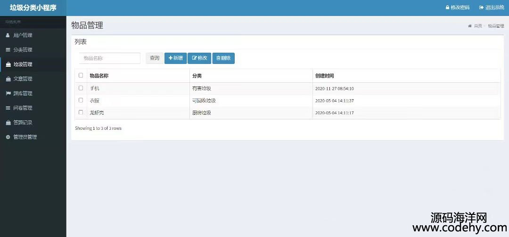Click the flag icon beside 题库管理
The height and width of the screenshot is (237, 509).
pos(8,94)
